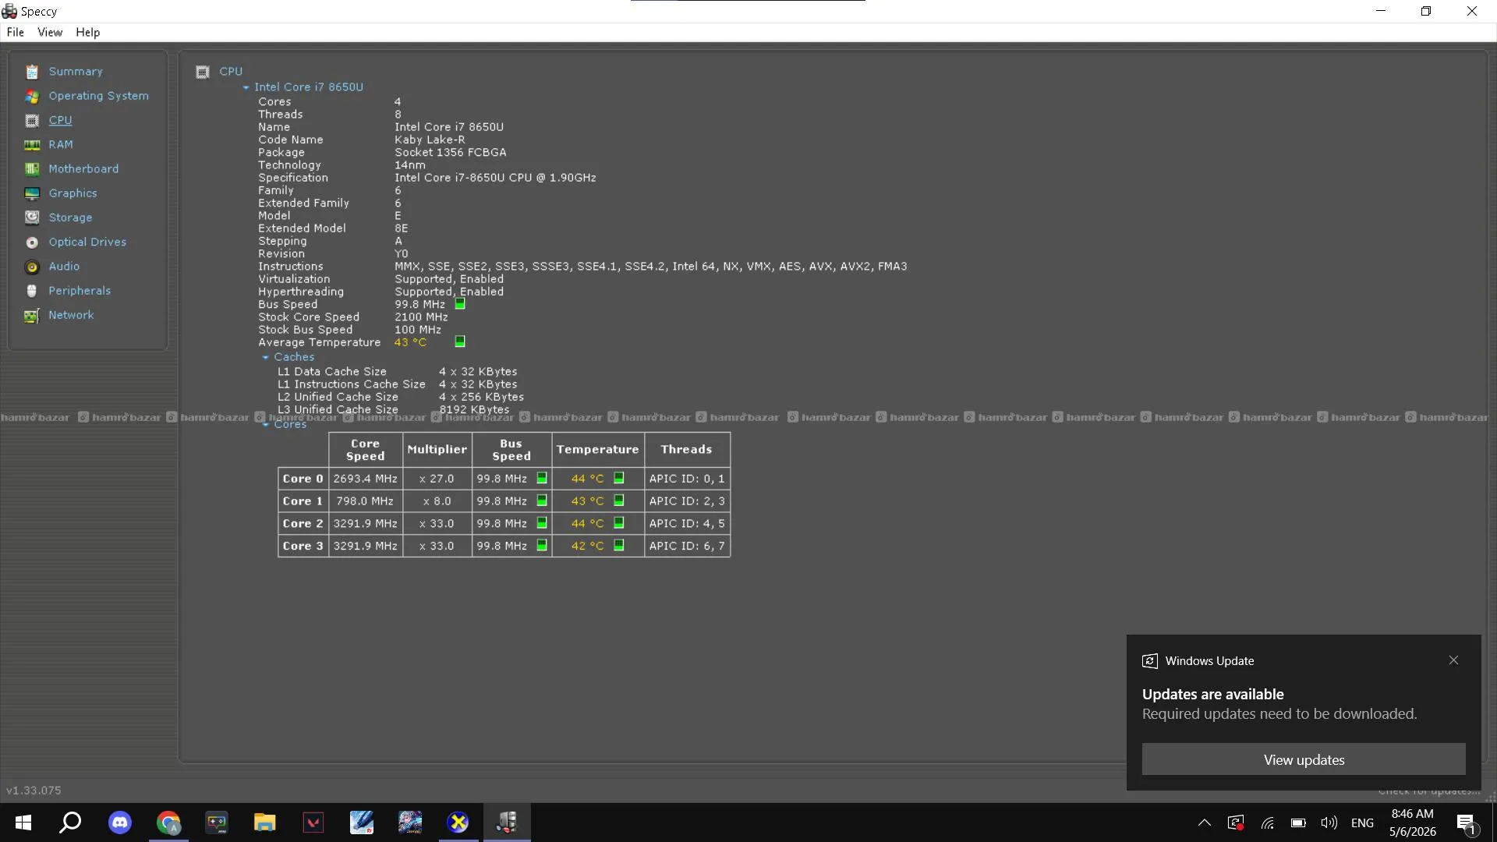Image resolution: width=1497 pixels, height=842 pixels.
Task: Click the CPU header chip icon
Action: tap(203, 72)
